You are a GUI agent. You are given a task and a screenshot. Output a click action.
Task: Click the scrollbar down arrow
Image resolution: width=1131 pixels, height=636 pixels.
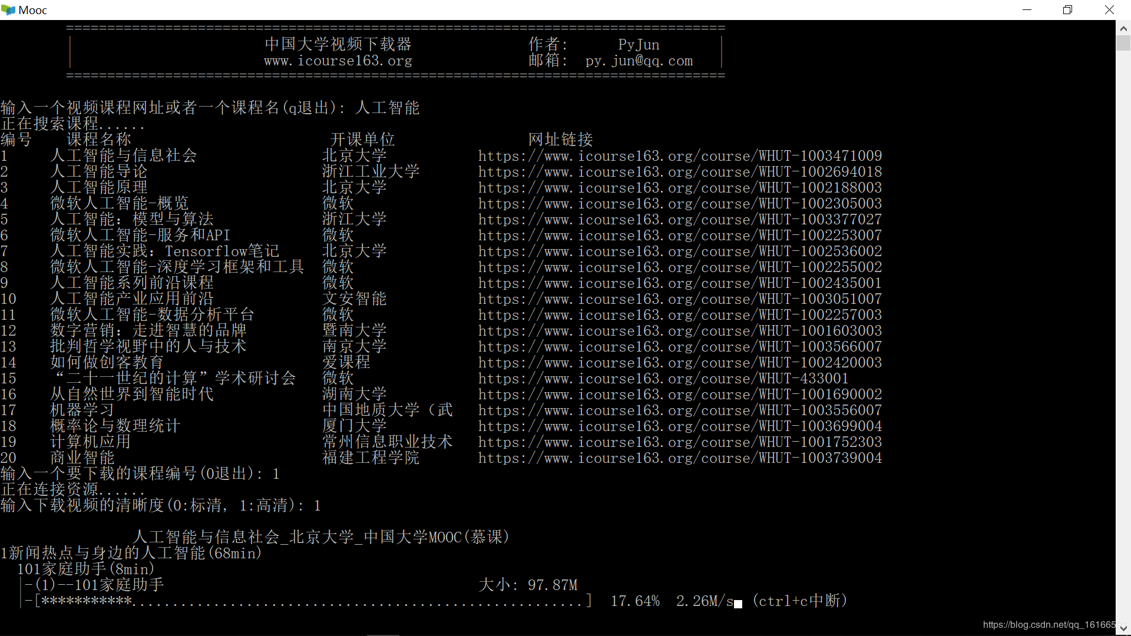pyautogui.click(x=1123, y=628)
